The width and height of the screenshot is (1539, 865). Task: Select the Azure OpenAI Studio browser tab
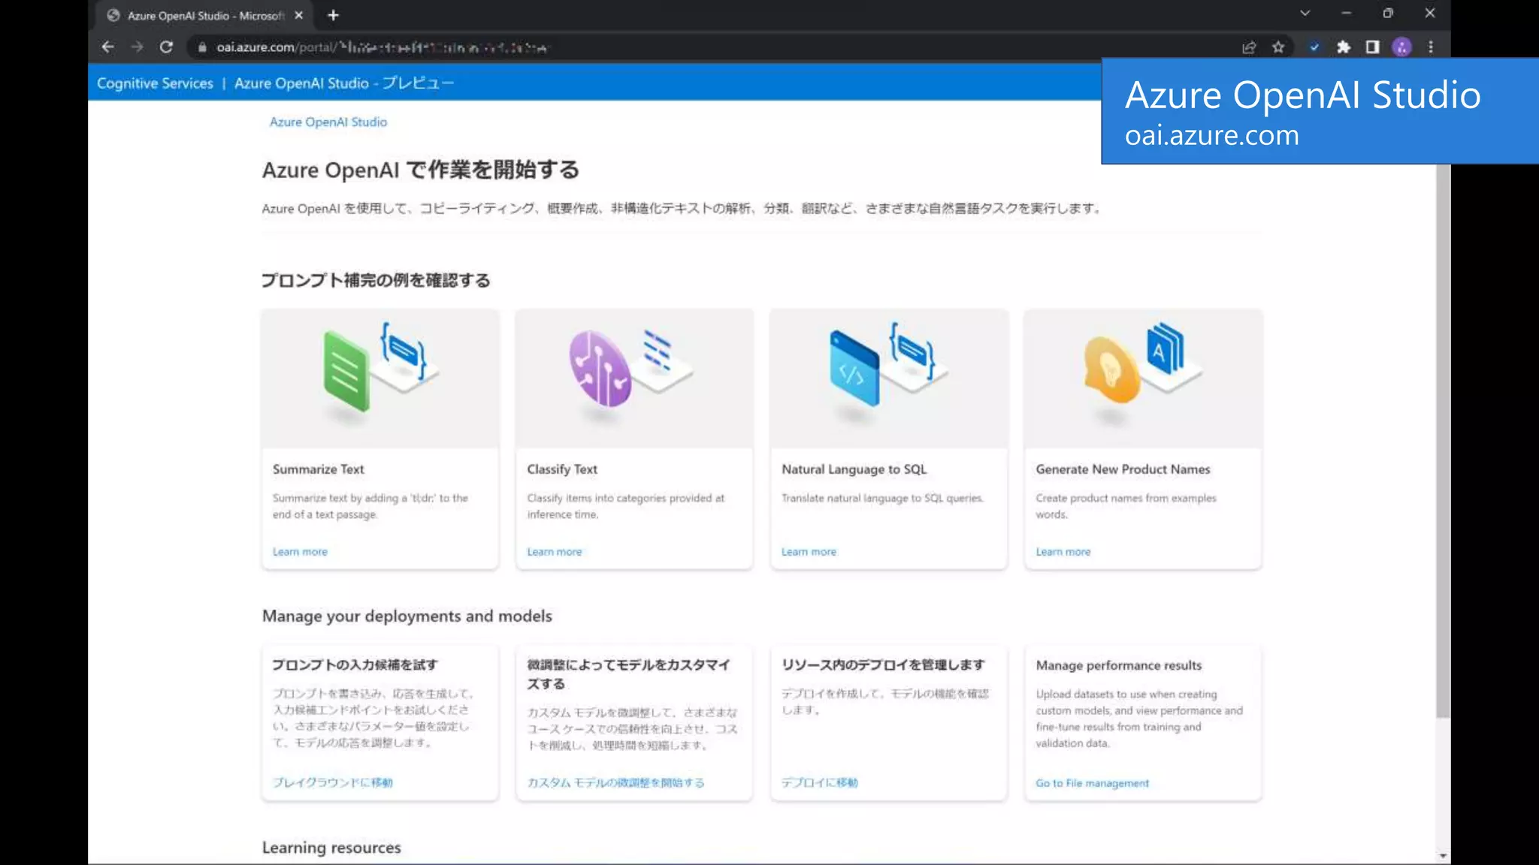(203, 15)
